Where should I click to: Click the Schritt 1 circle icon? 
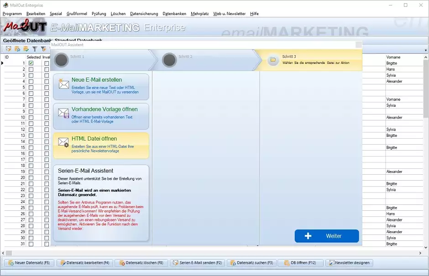(61, 60)
